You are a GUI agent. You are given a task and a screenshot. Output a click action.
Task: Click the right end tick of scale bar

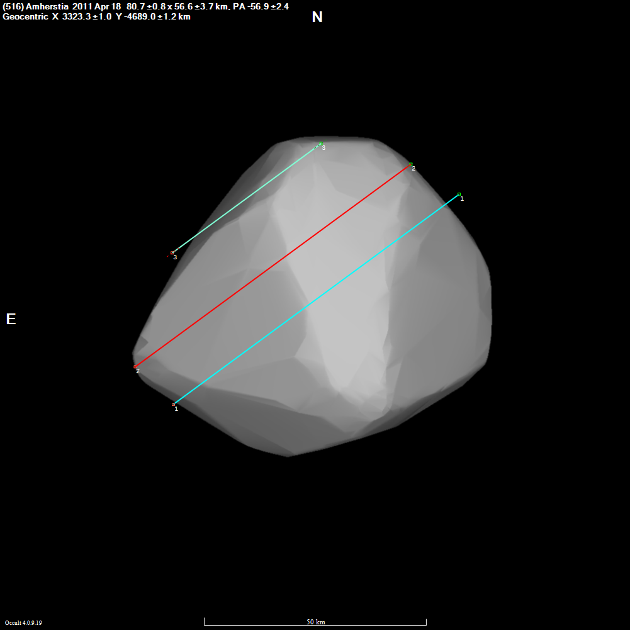[426, 622]
